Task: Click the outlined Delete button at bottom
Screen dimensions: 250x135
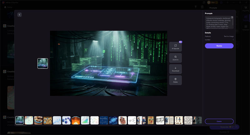Action: click(x=219, y=121)
